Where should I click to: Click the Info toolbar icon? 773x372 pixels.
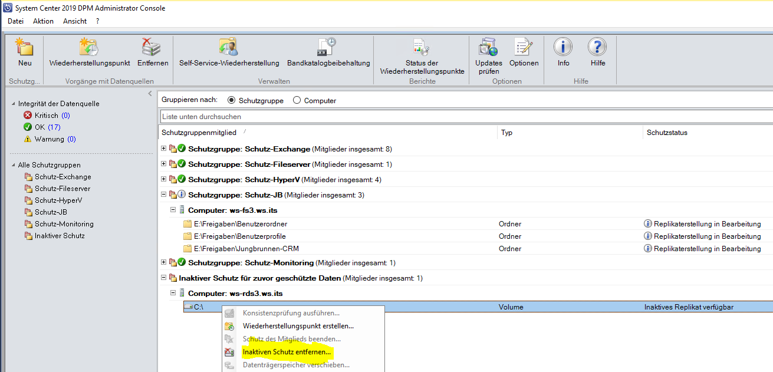tap(563, 47)
